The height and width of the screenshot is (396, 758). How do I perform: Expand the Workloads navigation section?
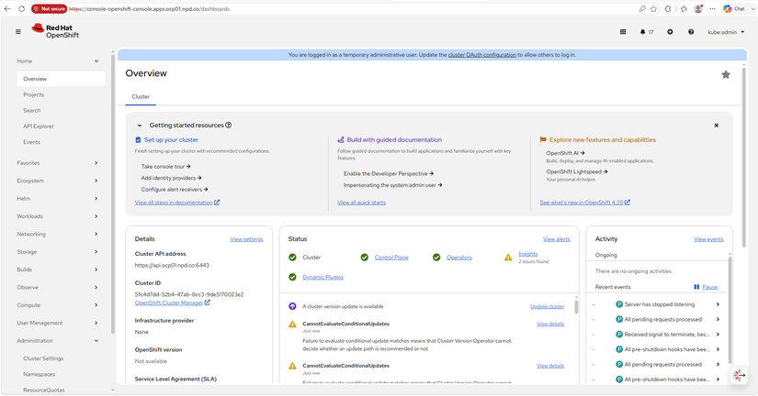tap(96, 216)
